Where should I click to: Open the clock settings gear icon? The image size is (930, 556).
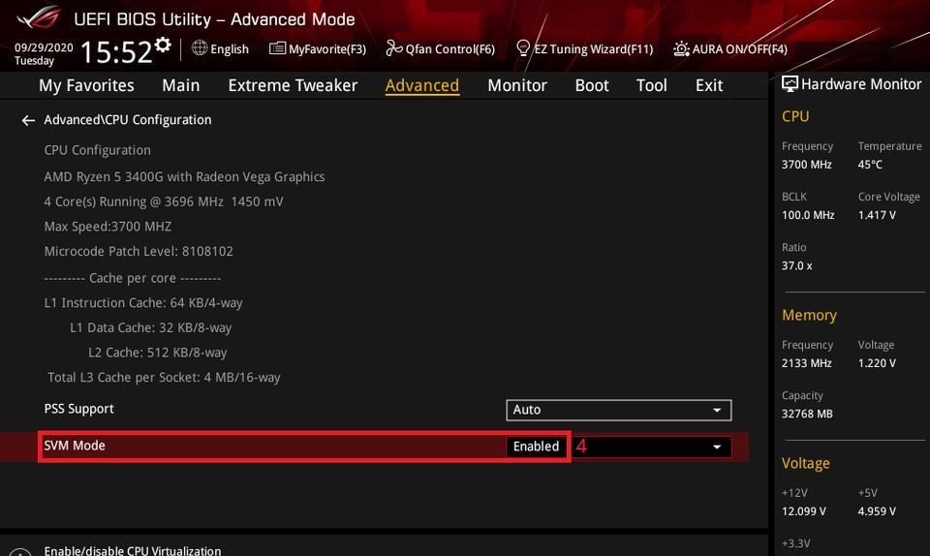pos(163,45)
